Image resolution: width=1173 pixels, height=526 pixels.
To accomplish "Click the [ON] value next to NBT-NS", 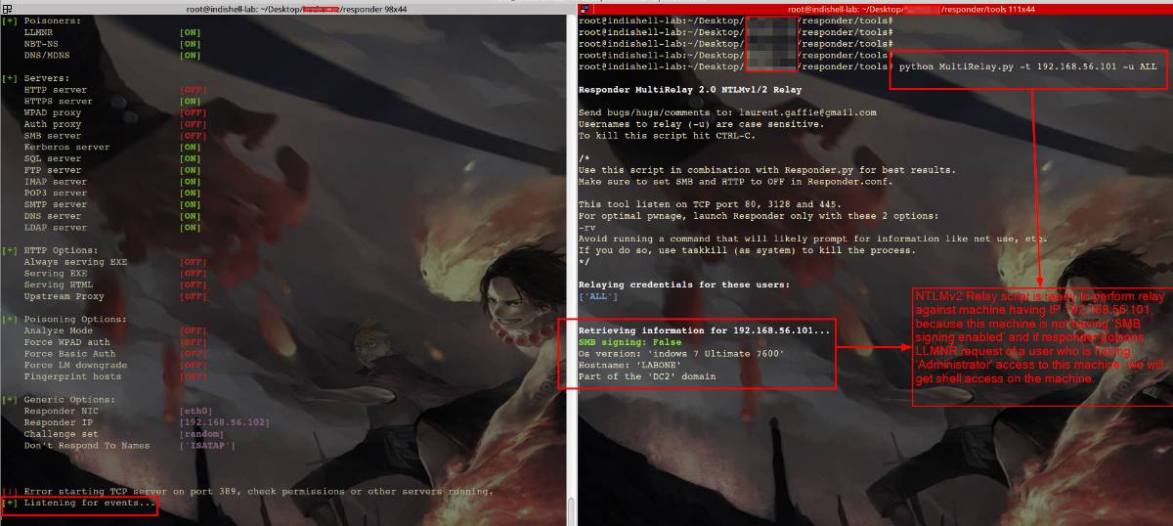I will tap(191, 44).
